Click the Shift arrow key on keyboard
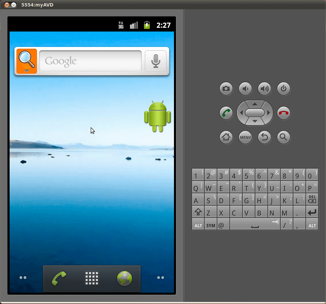Screen dimensions: 326x304 pos(198,211)
